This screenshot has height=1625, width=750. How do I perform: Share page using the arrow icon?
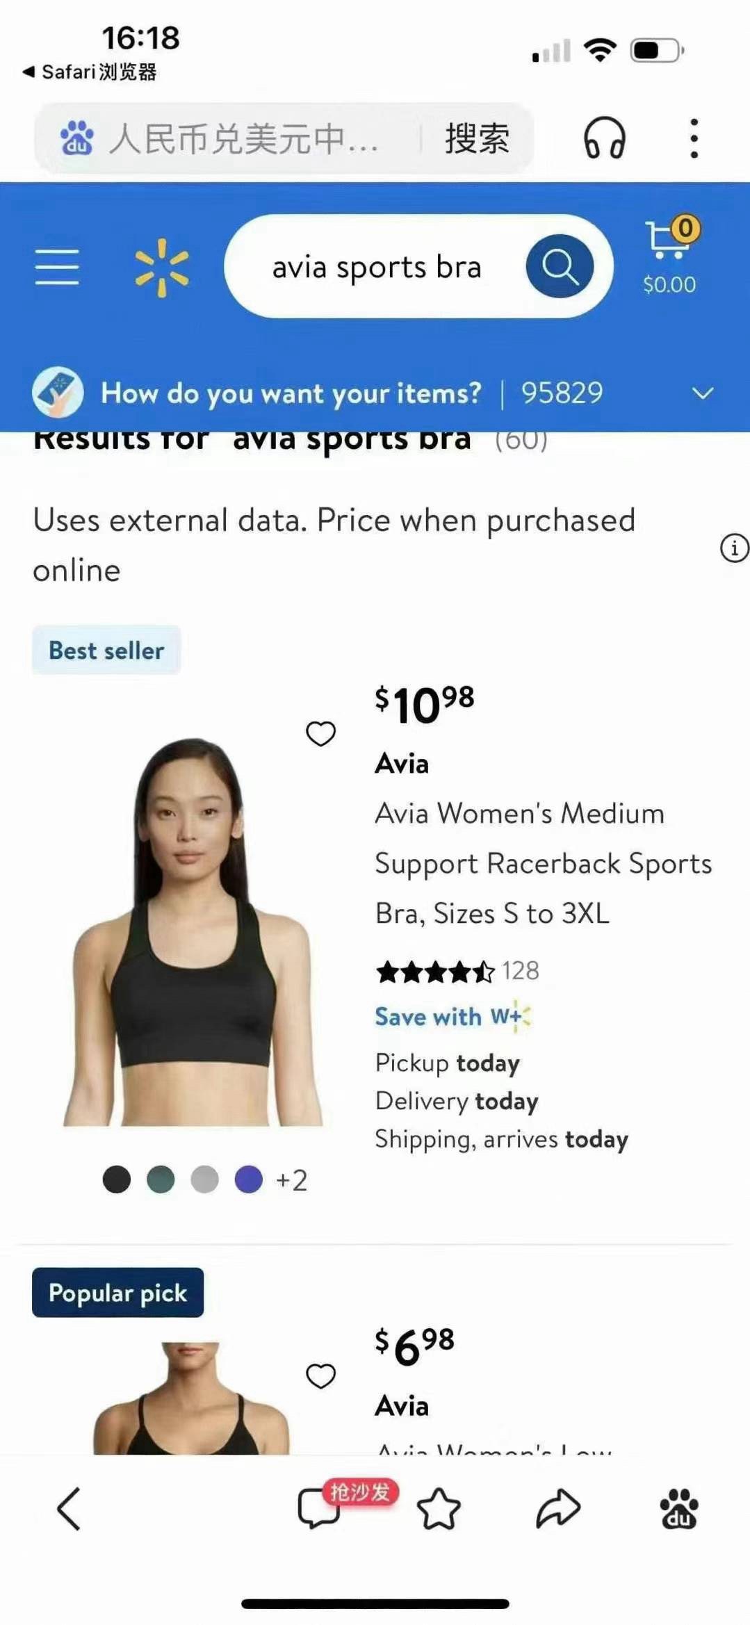pyautogui.click(x=558, y=1508)
